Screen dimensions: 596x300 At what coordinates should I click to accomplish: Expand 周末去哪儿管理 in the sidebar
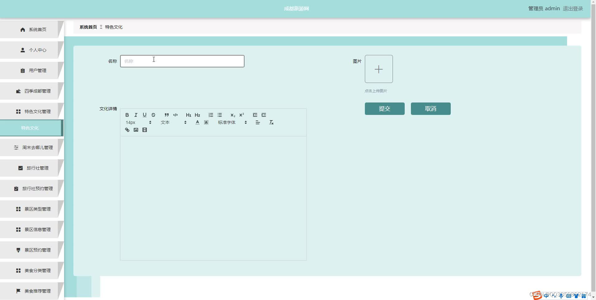(32, 148)
